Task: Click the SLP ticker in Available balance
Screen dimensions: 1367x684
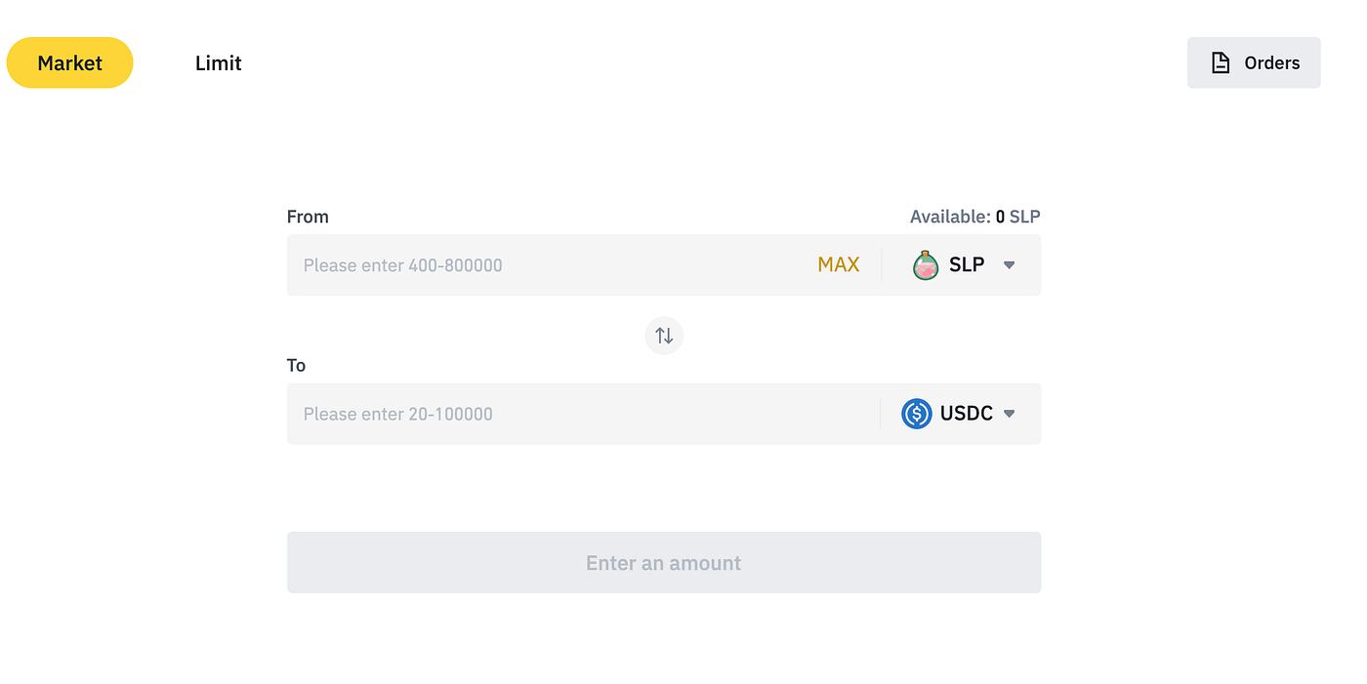Action: point(1024,217)
